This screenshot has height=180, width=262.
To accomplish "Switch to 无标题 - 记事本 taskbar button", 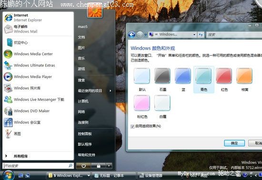I will 114,176.
